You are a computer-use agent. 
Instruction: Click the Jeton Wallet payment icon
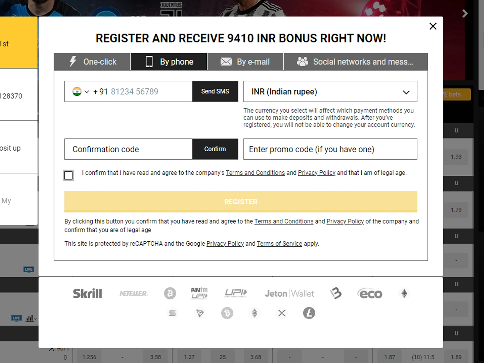pyautogui.click(x=289, y=293)
